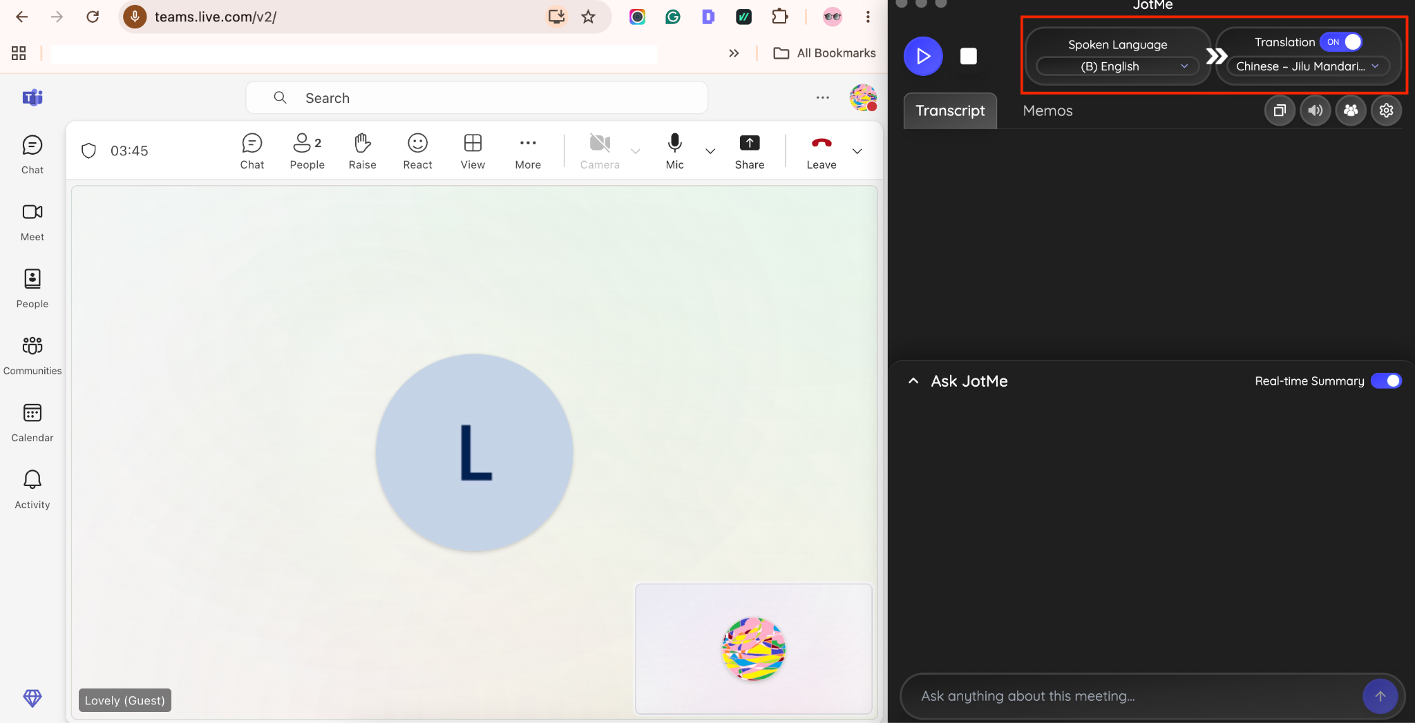The height and width of the screenshot is (723, 1415).
Task: Focus the Teams Search box
Action: point(477,98)
